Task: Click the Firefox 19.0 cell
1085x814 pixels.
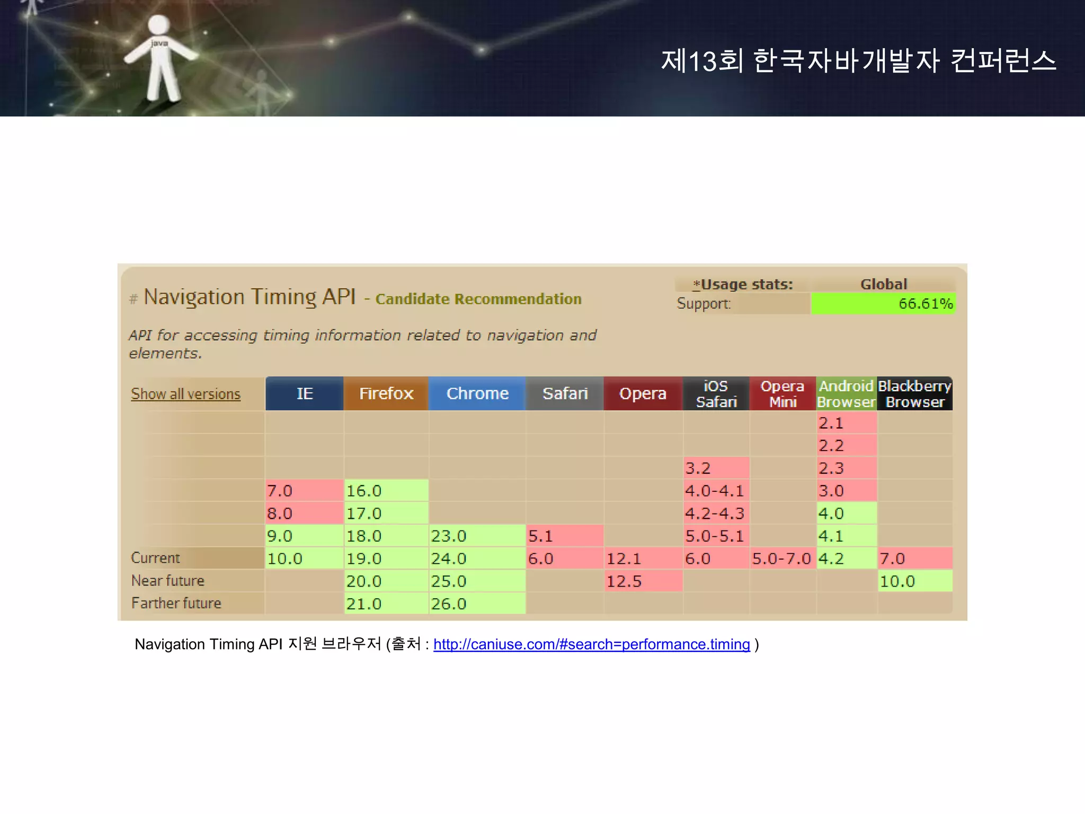Action: (x=386, y=559)
